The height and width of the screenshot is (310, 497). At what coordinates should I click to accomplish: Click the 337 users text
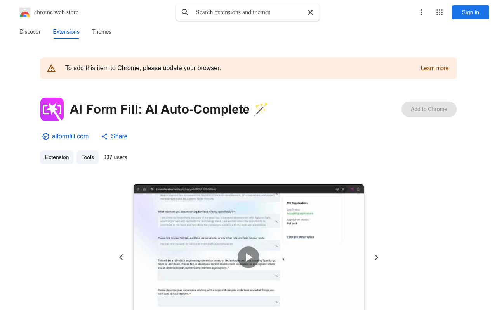click(x=115, y=157)
